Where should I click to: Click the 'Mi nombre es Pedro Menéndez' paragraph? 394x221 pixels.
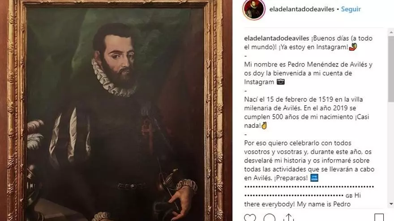pyautogui.click(x=308, y=73)
